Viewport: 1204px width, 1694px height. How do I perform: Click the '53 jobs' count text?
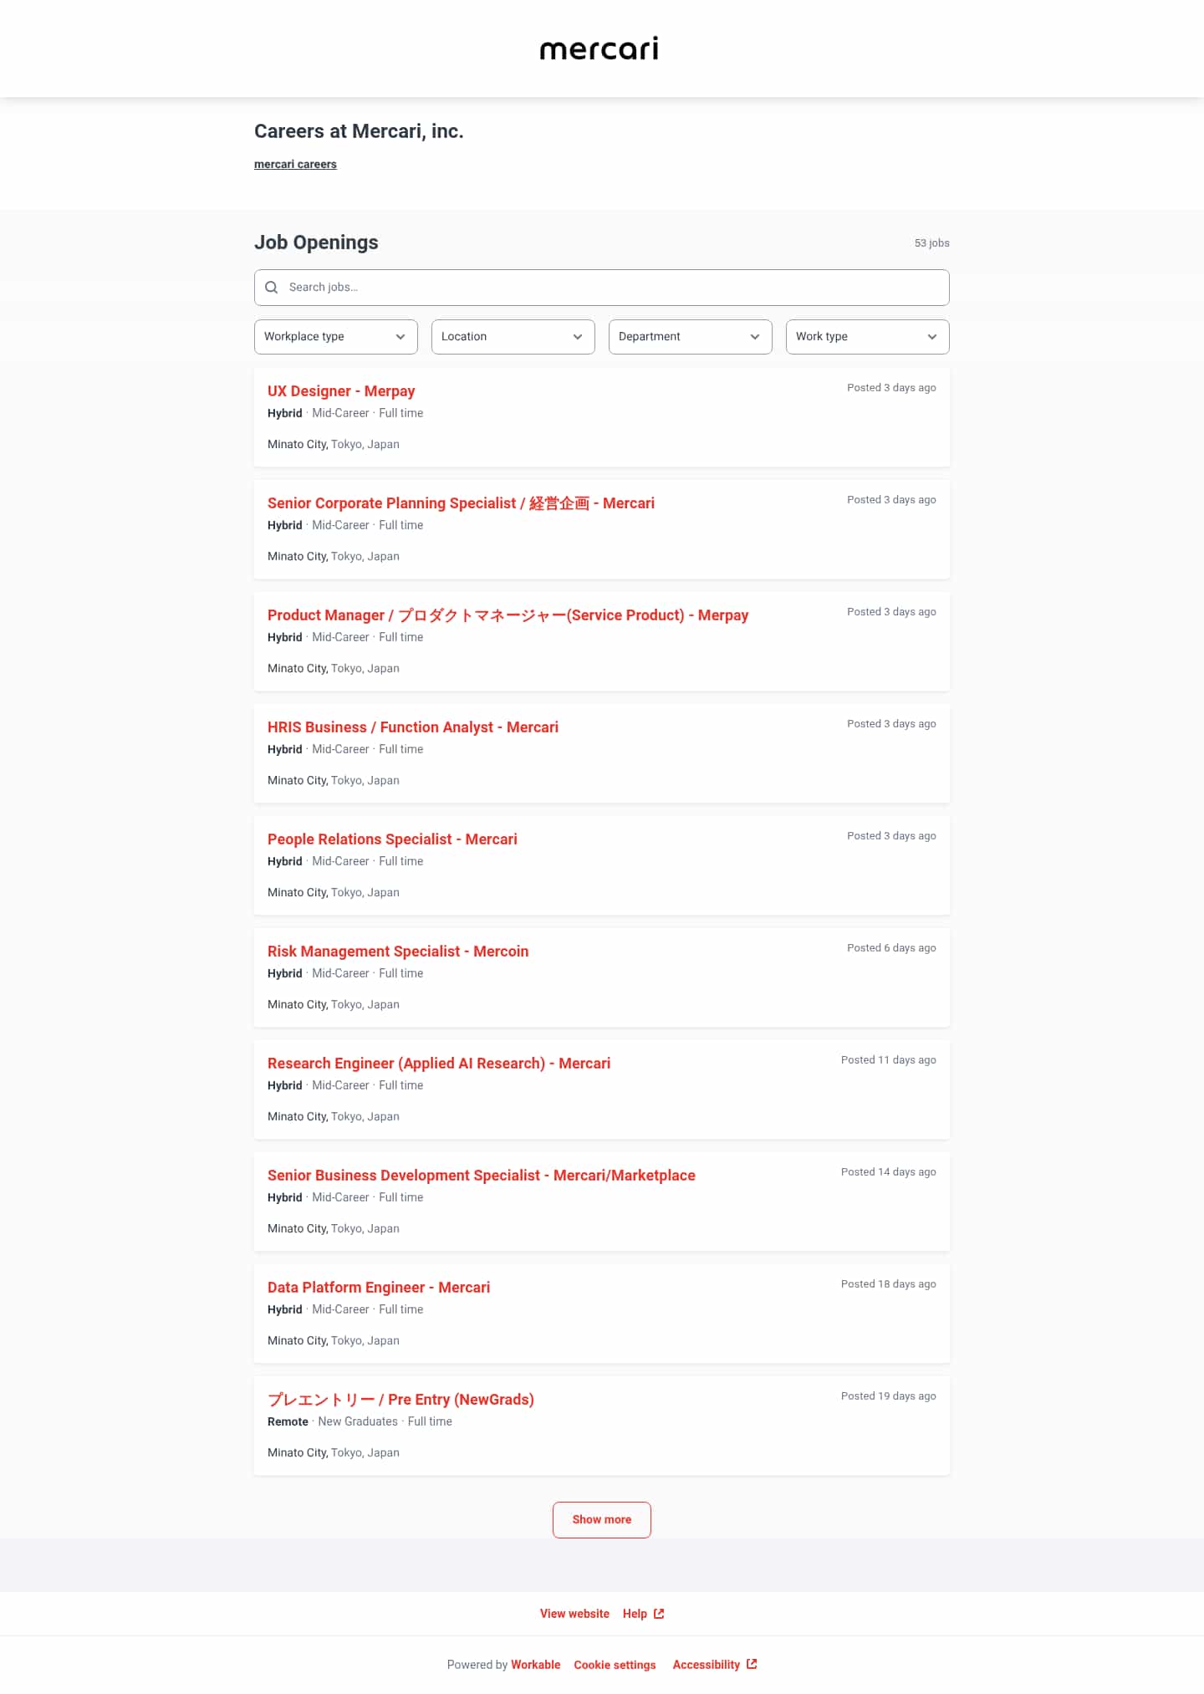[931, 243]
